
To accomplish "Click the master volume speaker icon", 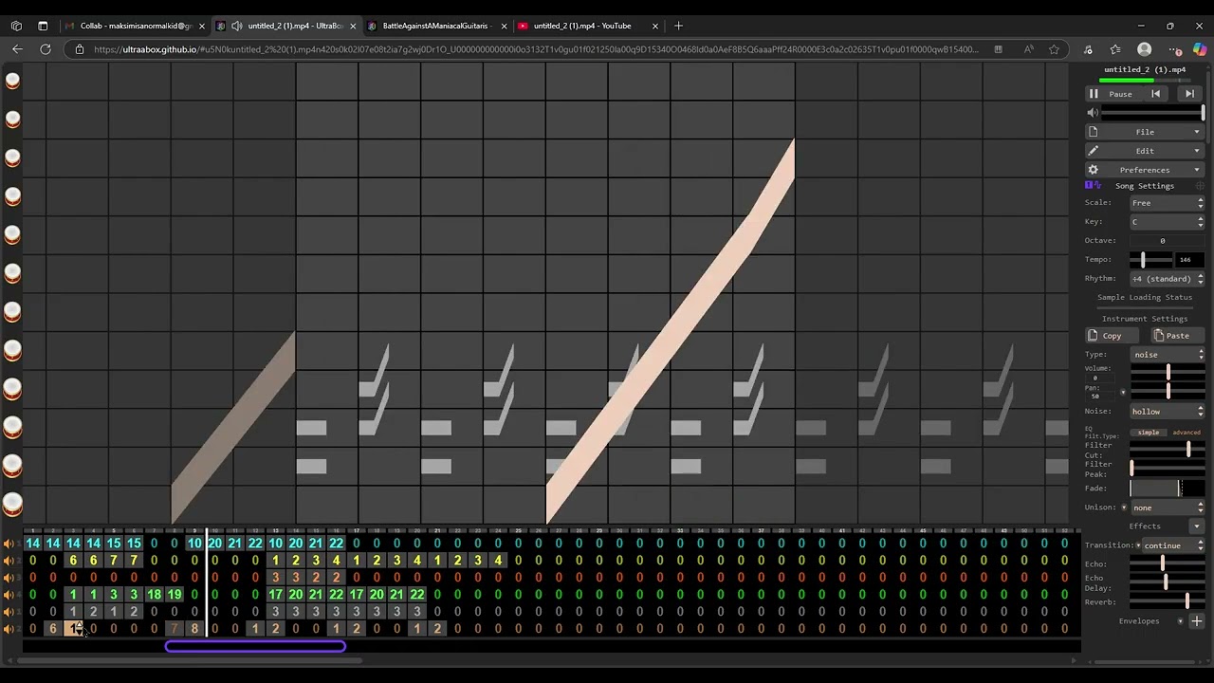I will [x=1093, y=113].
